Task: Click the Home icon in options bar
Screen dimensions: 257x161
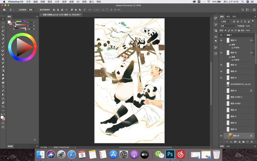Action: click(4, 10)
